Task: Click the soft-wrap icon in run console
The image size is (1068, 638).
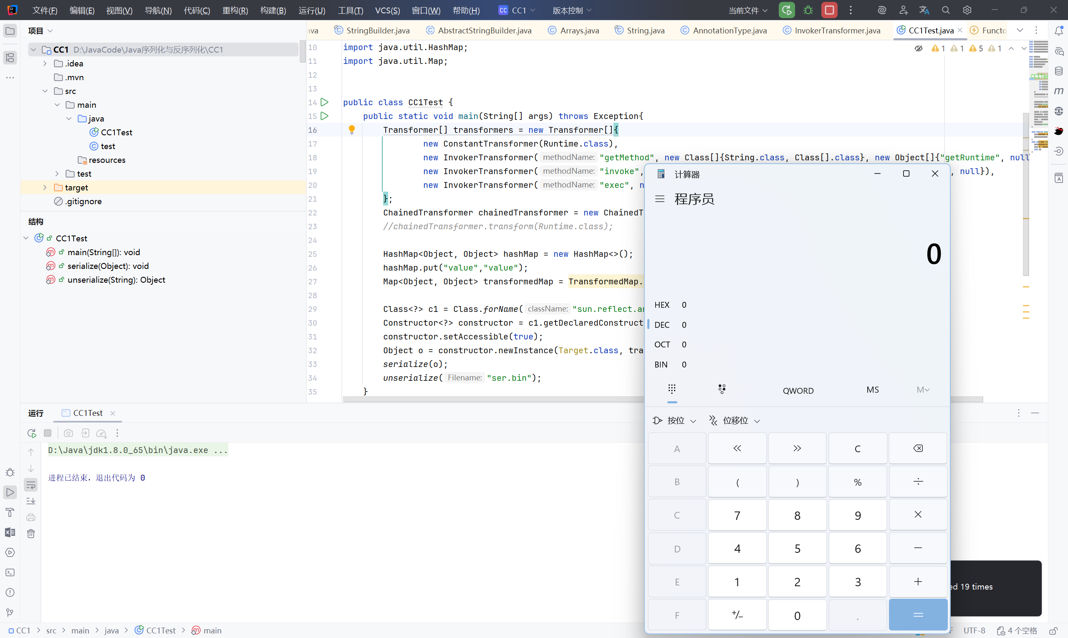Action: coord(31,485)
